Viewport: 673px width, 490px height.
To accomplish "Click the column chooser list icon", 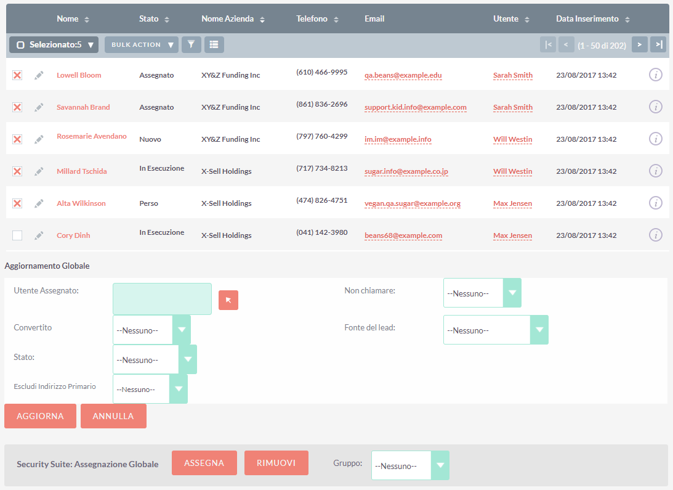I will tap(214, 44).
